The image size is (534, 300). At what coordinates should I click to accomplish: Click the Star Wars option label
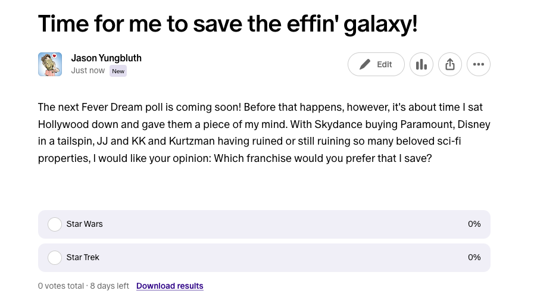tap(85, 224)
